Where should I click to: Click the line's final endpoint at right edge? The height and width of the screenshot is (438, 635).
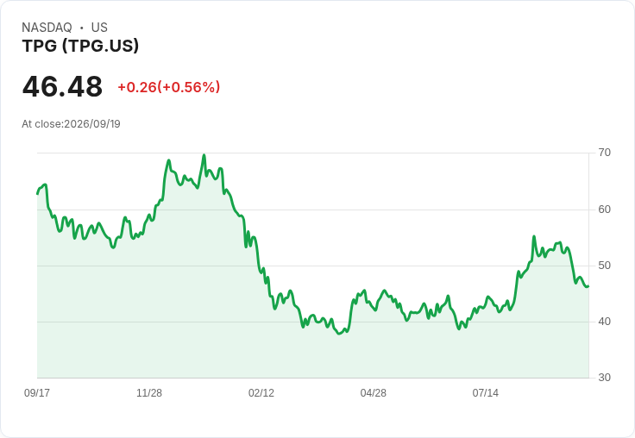pos(588,286)
